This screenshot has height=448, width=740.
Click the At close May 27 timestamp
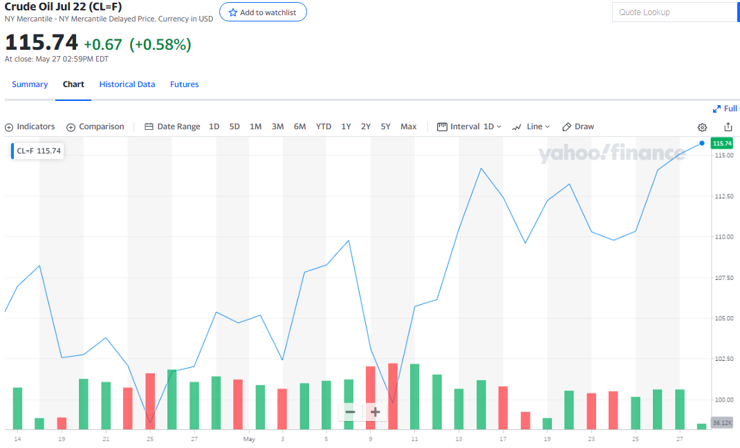point(57,59)
